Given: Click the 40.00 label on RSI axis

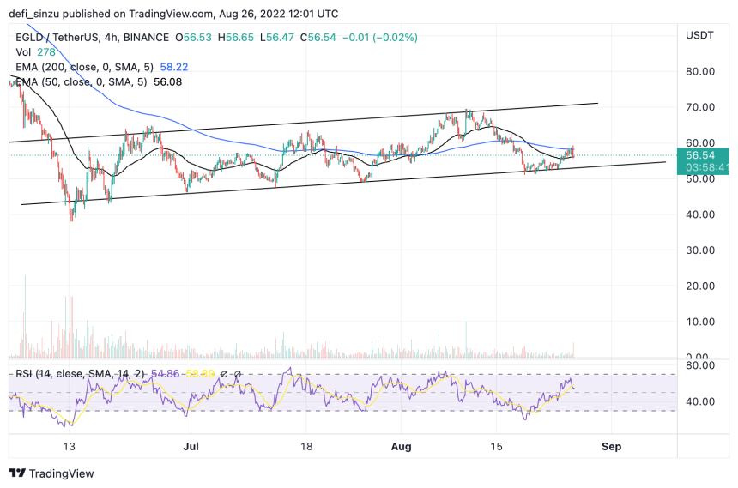Looking at the screenshot, I should tap(700, 401).
